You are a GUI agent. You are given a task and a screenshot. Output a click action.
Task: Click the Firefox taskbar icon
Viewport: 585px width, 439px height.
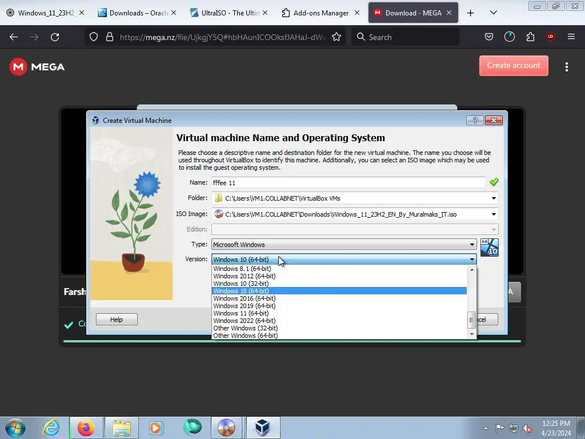click(86, 428)
